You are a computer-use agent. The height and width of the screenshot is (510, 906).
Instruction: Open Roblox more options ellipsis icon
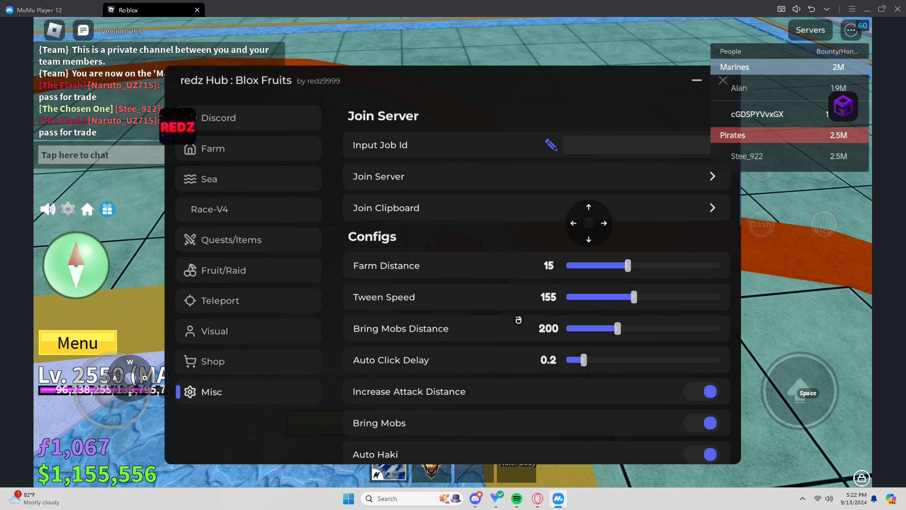tap(851, 30)
